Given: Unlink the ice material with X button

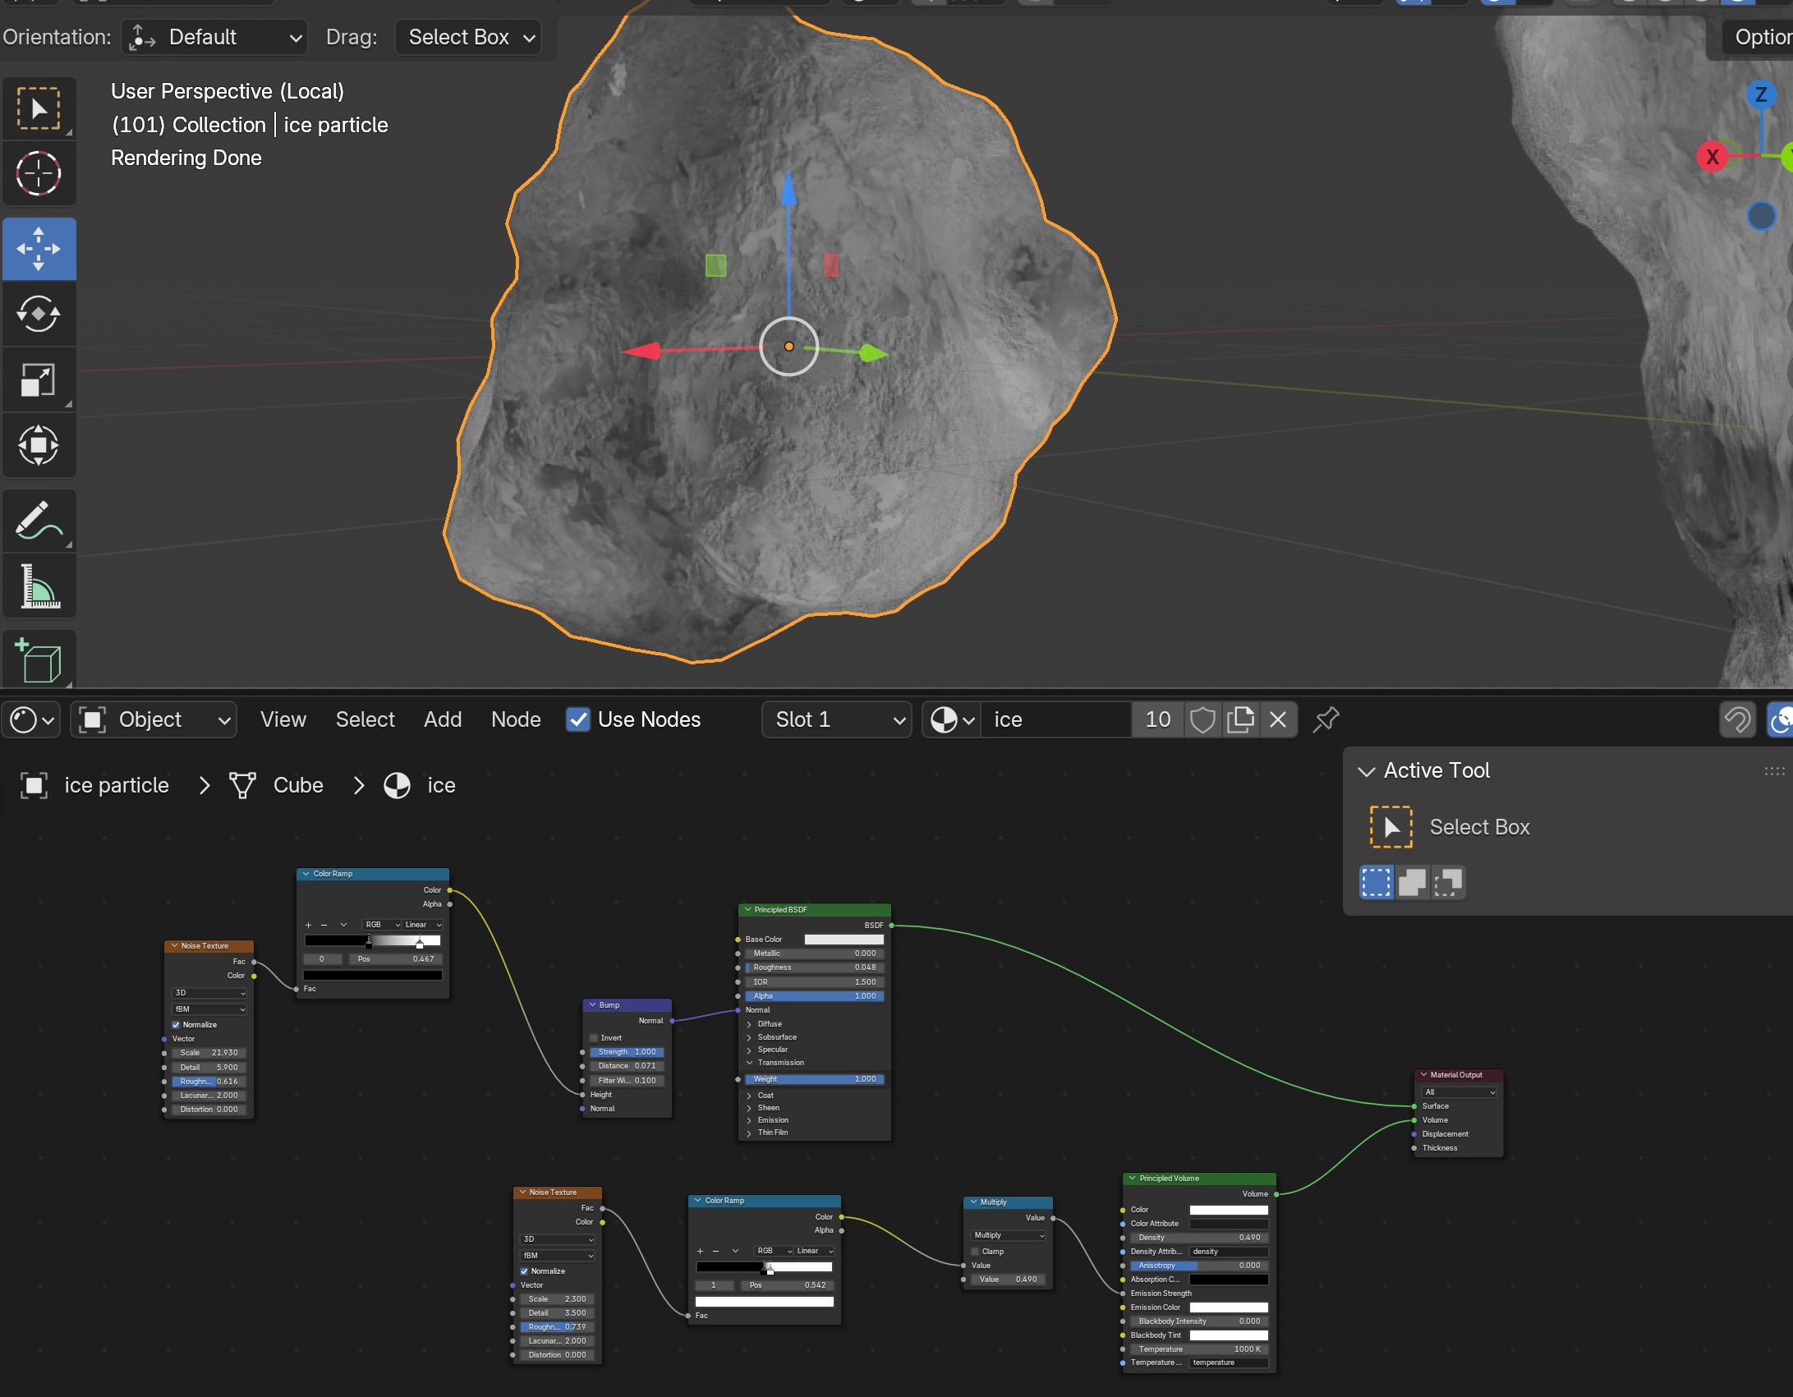Looking at the screenshot, I should 1278,720.
